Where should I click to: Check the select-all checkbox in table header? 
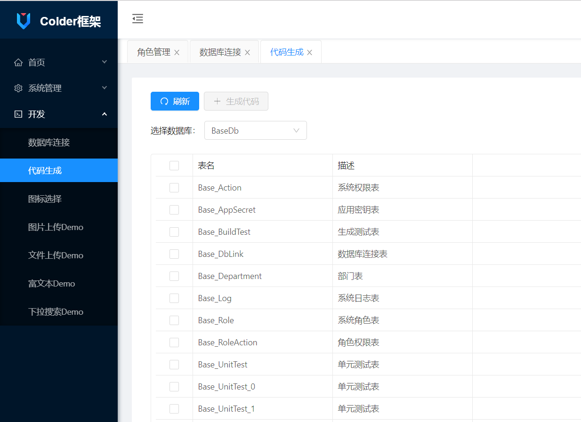(174, 166)
